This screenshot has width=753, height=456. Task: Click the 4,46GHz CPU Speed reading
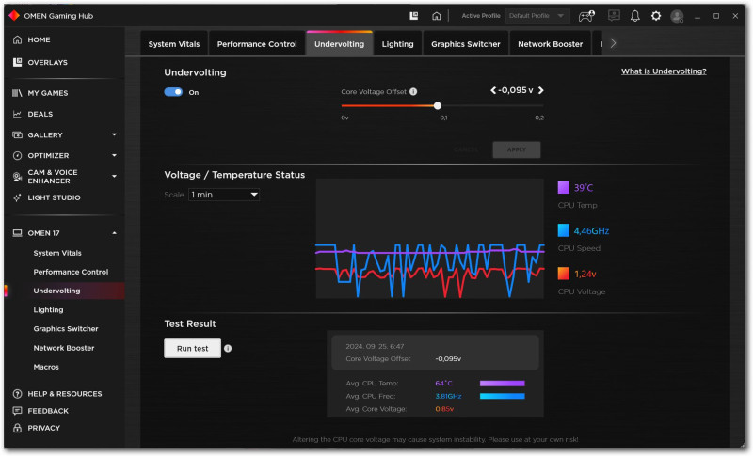(591, 231)
